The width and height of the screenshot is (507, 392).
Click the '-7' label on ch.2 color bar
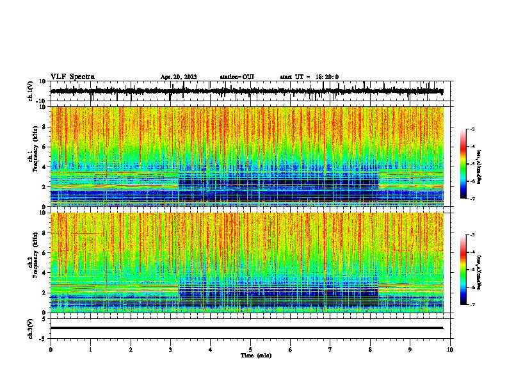472,305
